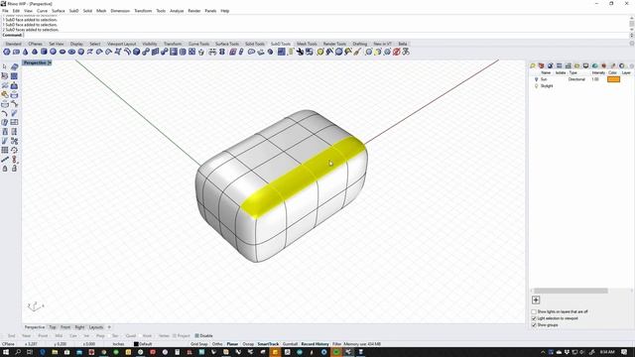Click in the Command input field
Screen dimensions: 635x357
coord(325,36)
